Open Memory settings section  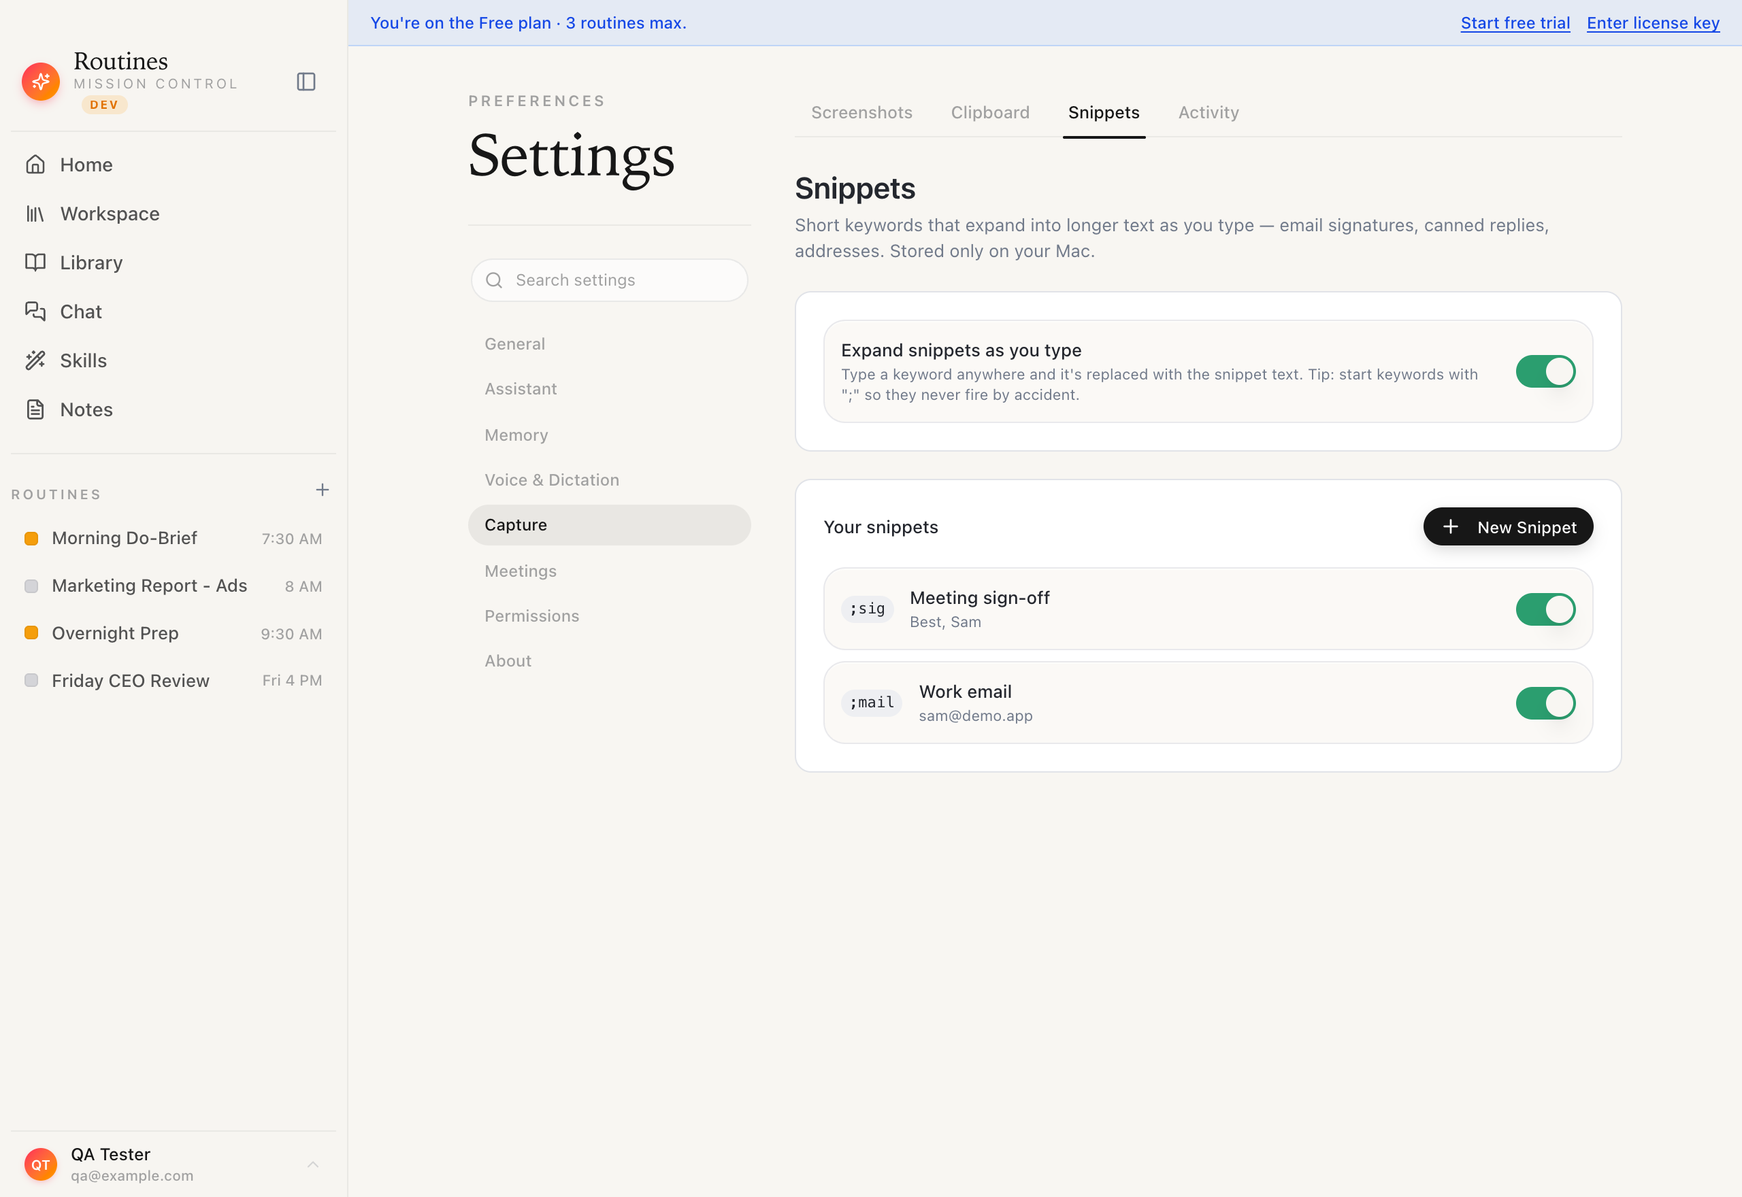click(x=609, y=435)
